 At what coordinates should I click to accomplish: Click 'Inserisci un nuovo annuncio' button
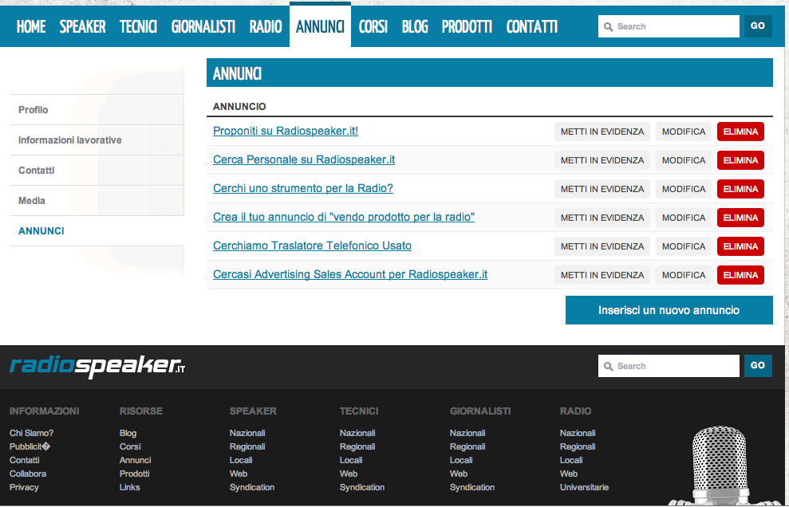[x=669, y=310]
